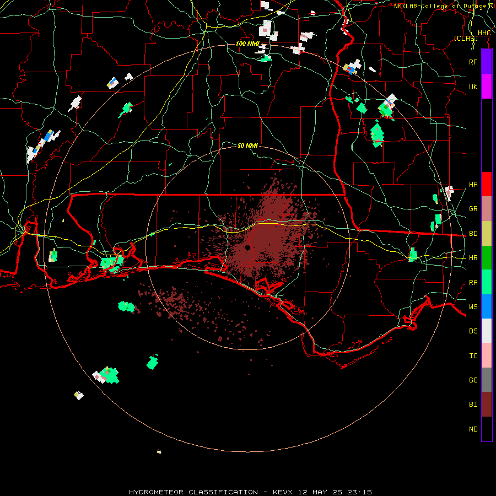
Task: Click the "[CLAS]" units label
Action: tap(466, 38)
